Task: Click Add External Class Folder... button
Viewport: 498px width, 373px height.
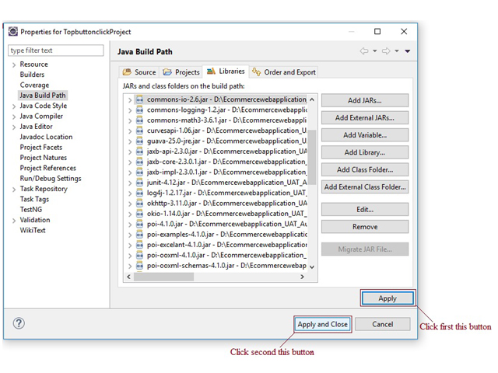Action: click(365, 187)
